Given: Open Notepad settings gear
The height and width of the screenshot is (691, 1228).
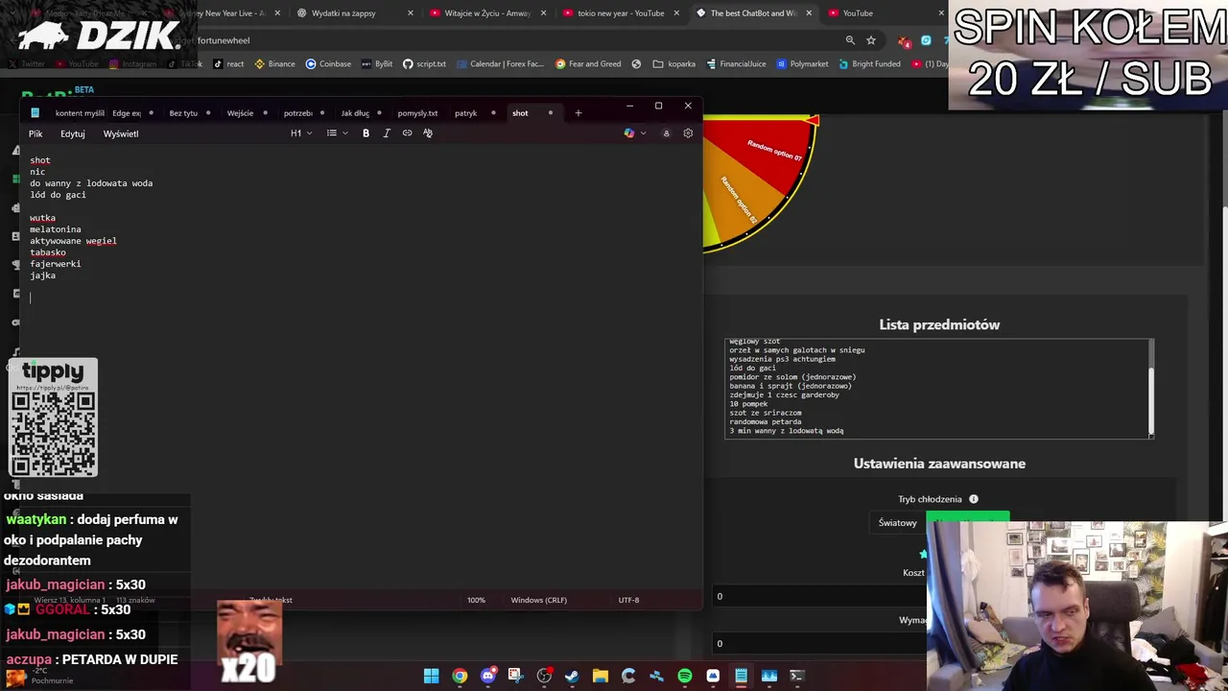Looking at the screenshot, I should tap(688, 133).
